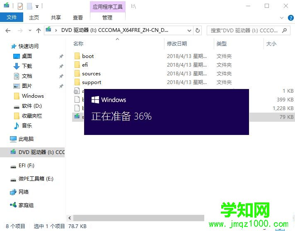
Task: Select the support folder
Action: pyautogui.click(x=92, y=82)
